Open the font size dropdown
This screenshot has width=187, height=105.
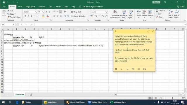[43, 12]
